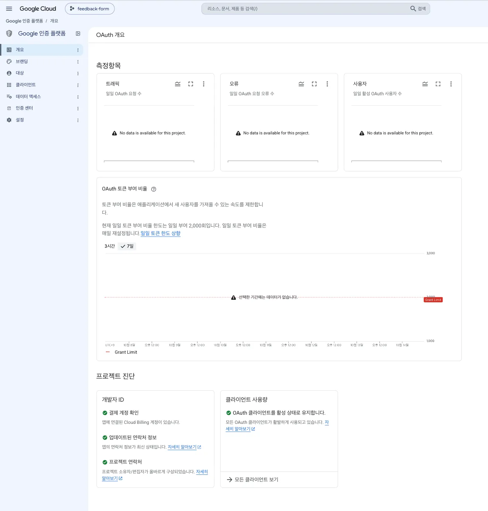The height and width of the screenshot is (511, 488).
Task: Click the resource search input field
Action: click(306, 8)
